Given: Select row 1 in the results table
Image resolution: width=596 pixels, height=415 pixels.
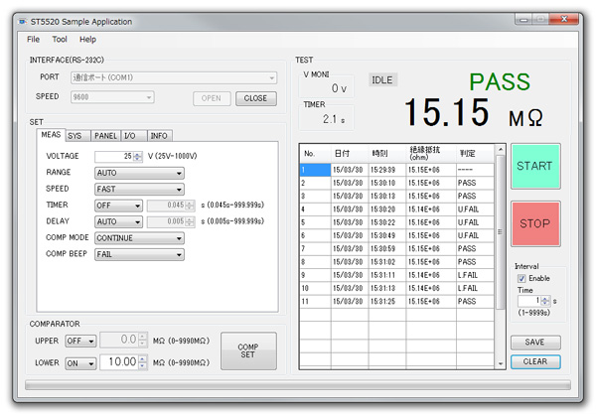Looking at the screenshot, I should coord(396,170).
